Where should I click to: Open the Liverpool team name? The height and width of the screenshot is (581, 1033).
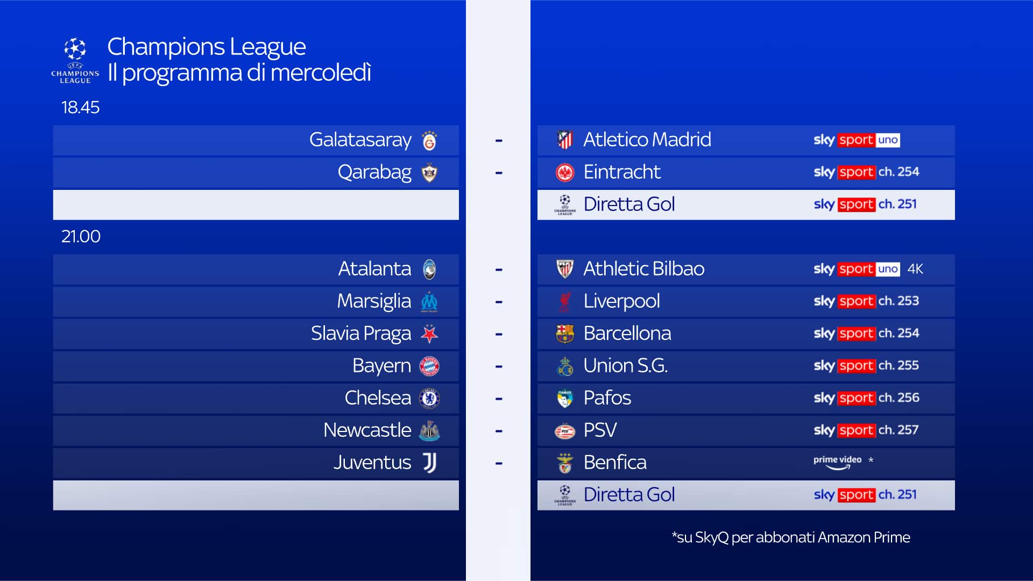pos(621,301)
